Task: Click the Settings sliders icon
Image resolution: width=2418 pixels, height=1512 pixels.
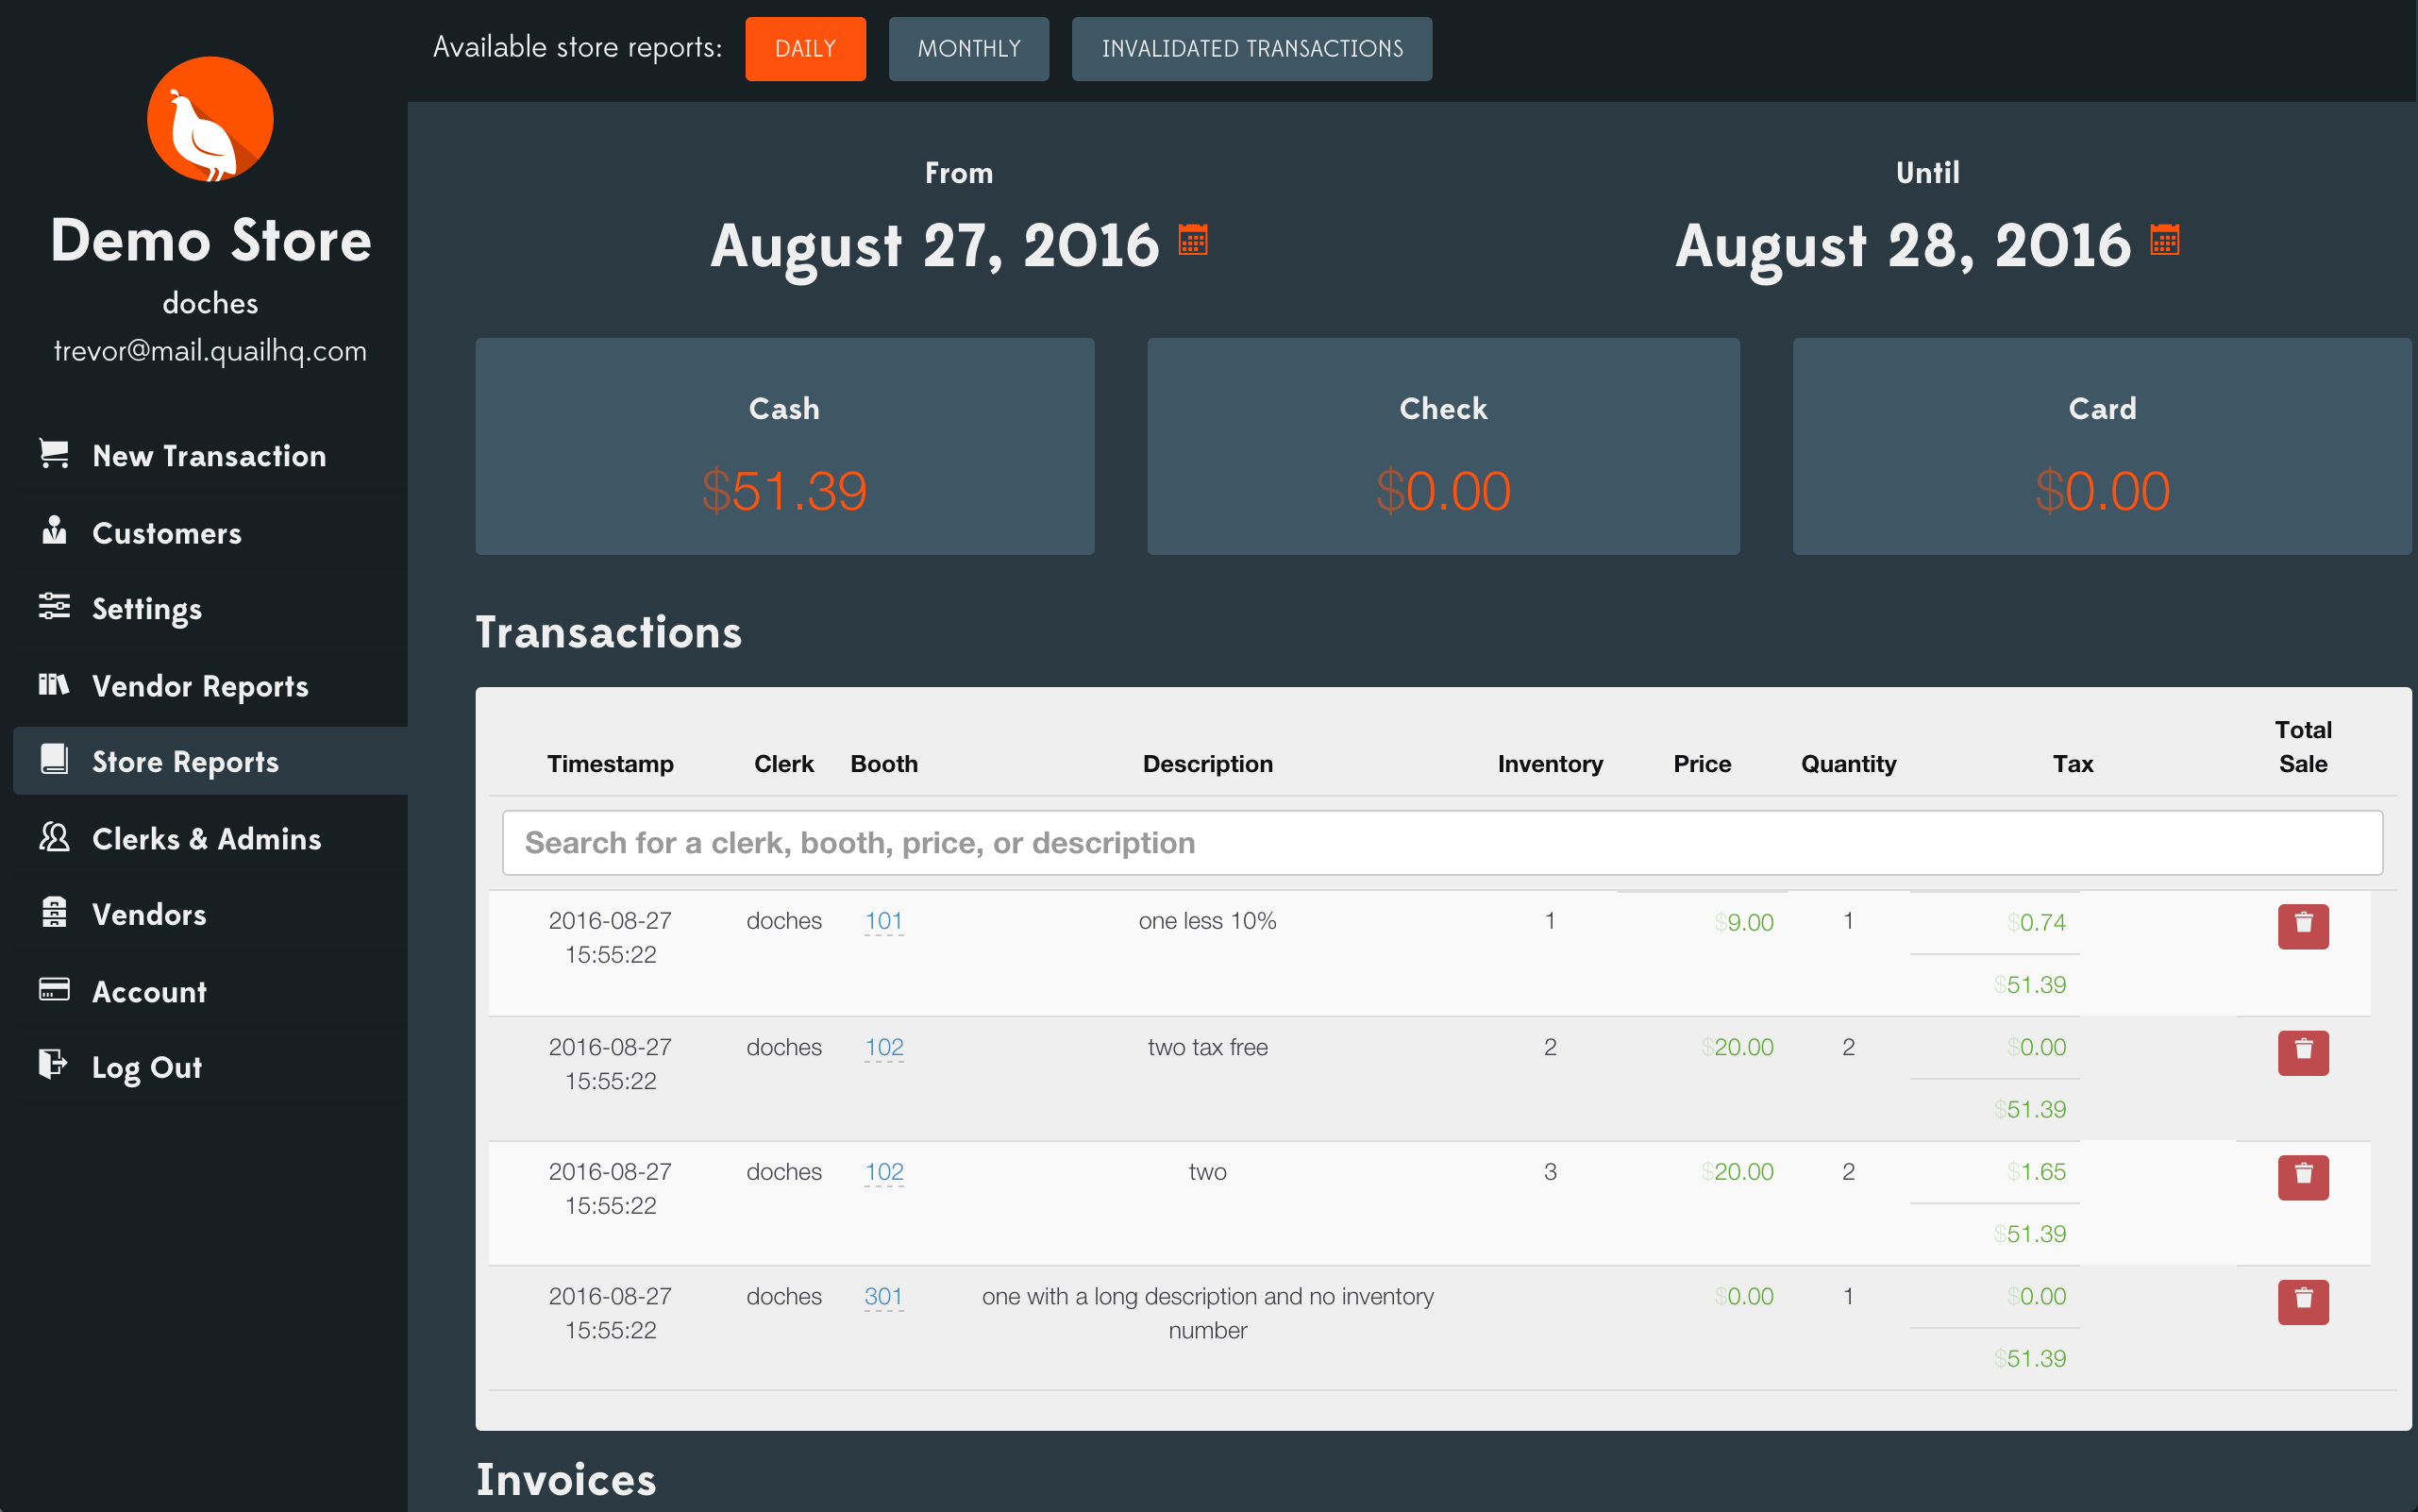Action: [54, 606]
